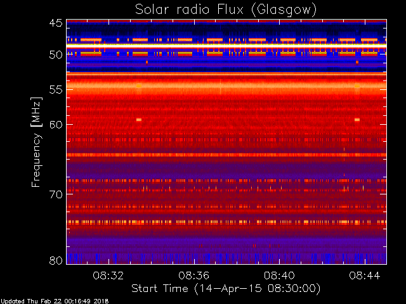
Task: Select the 55 MHz frequency label
Action: click(x=56, y=90)
